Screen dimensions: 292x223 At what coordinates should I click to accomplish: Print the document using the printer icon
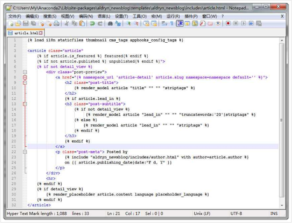(x=57, y=24)
